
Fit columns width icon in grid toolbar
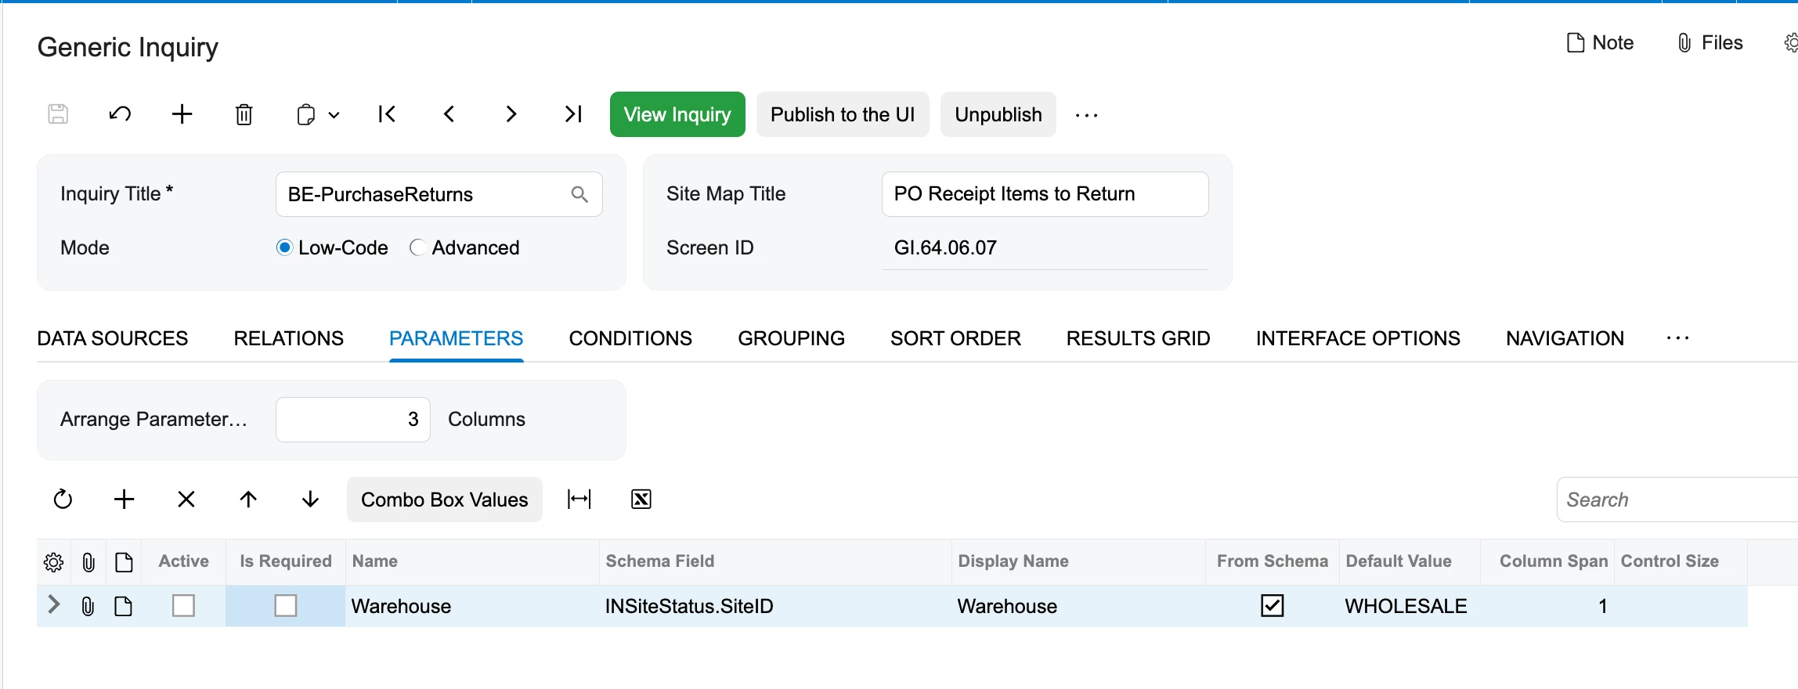click(579, 500)
